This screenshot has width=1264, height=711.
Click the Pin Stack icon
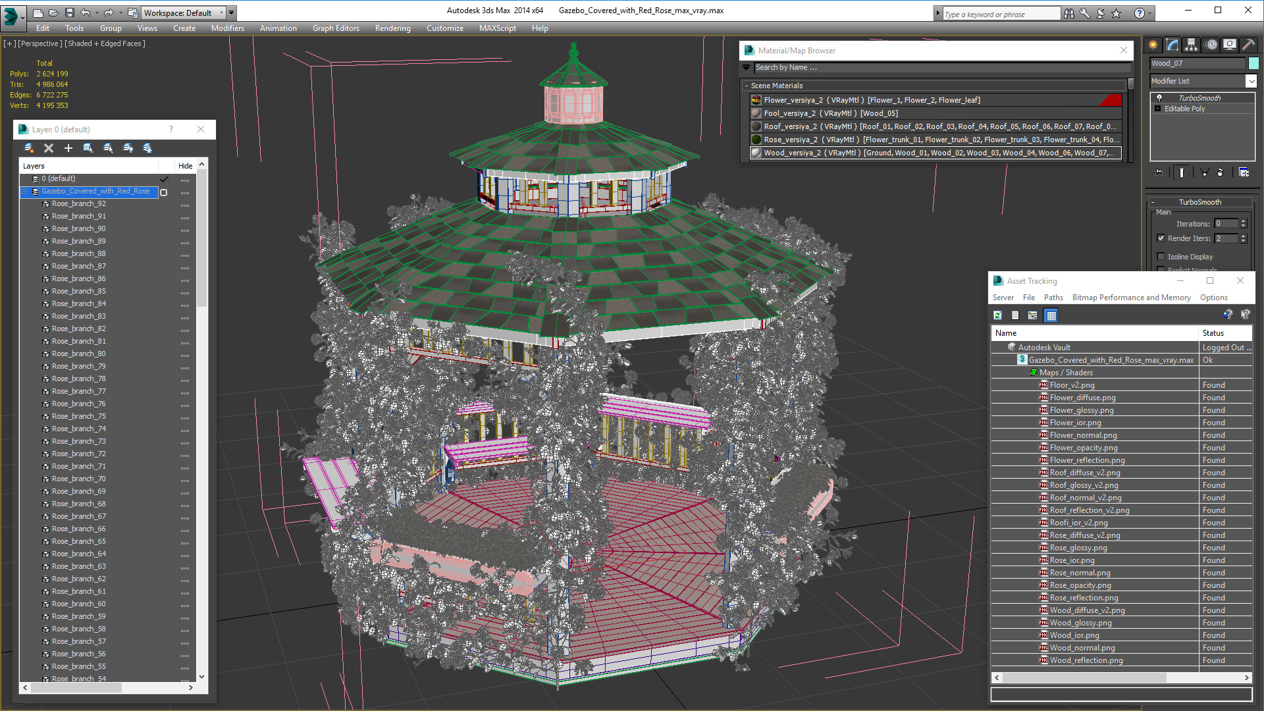click(1159, 172)
